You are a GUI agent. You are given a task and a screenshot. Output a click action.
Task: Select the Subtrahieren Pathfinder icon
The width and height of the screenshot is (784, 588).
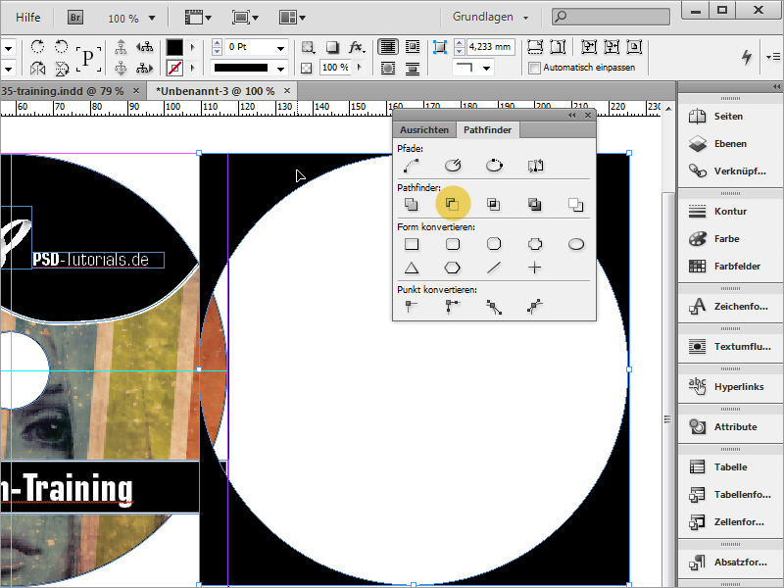(452, 203)
